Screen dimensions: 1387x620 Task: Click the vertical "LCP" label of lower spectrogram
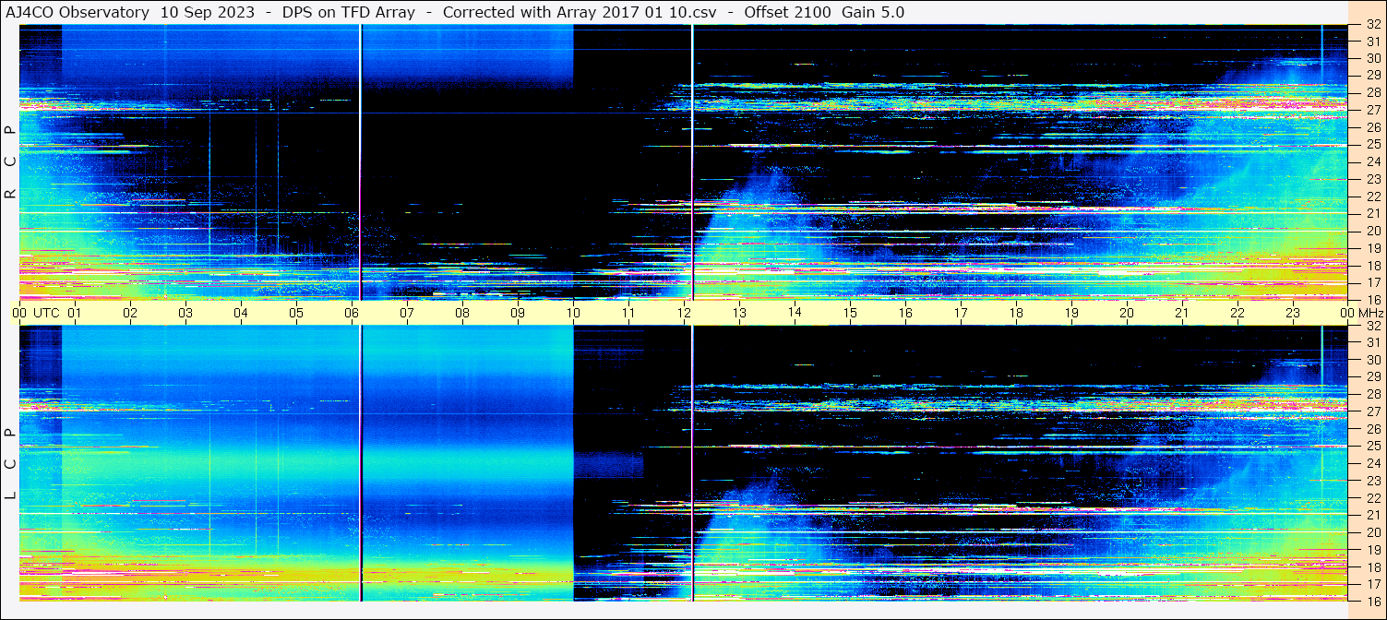click(x=10, y=464)
